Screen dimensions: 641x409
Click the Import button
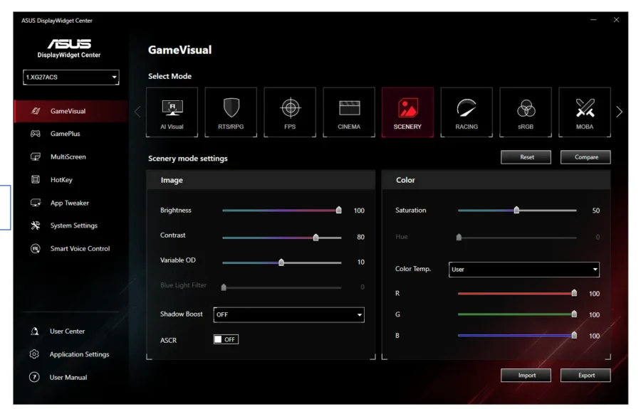[526, 376]
